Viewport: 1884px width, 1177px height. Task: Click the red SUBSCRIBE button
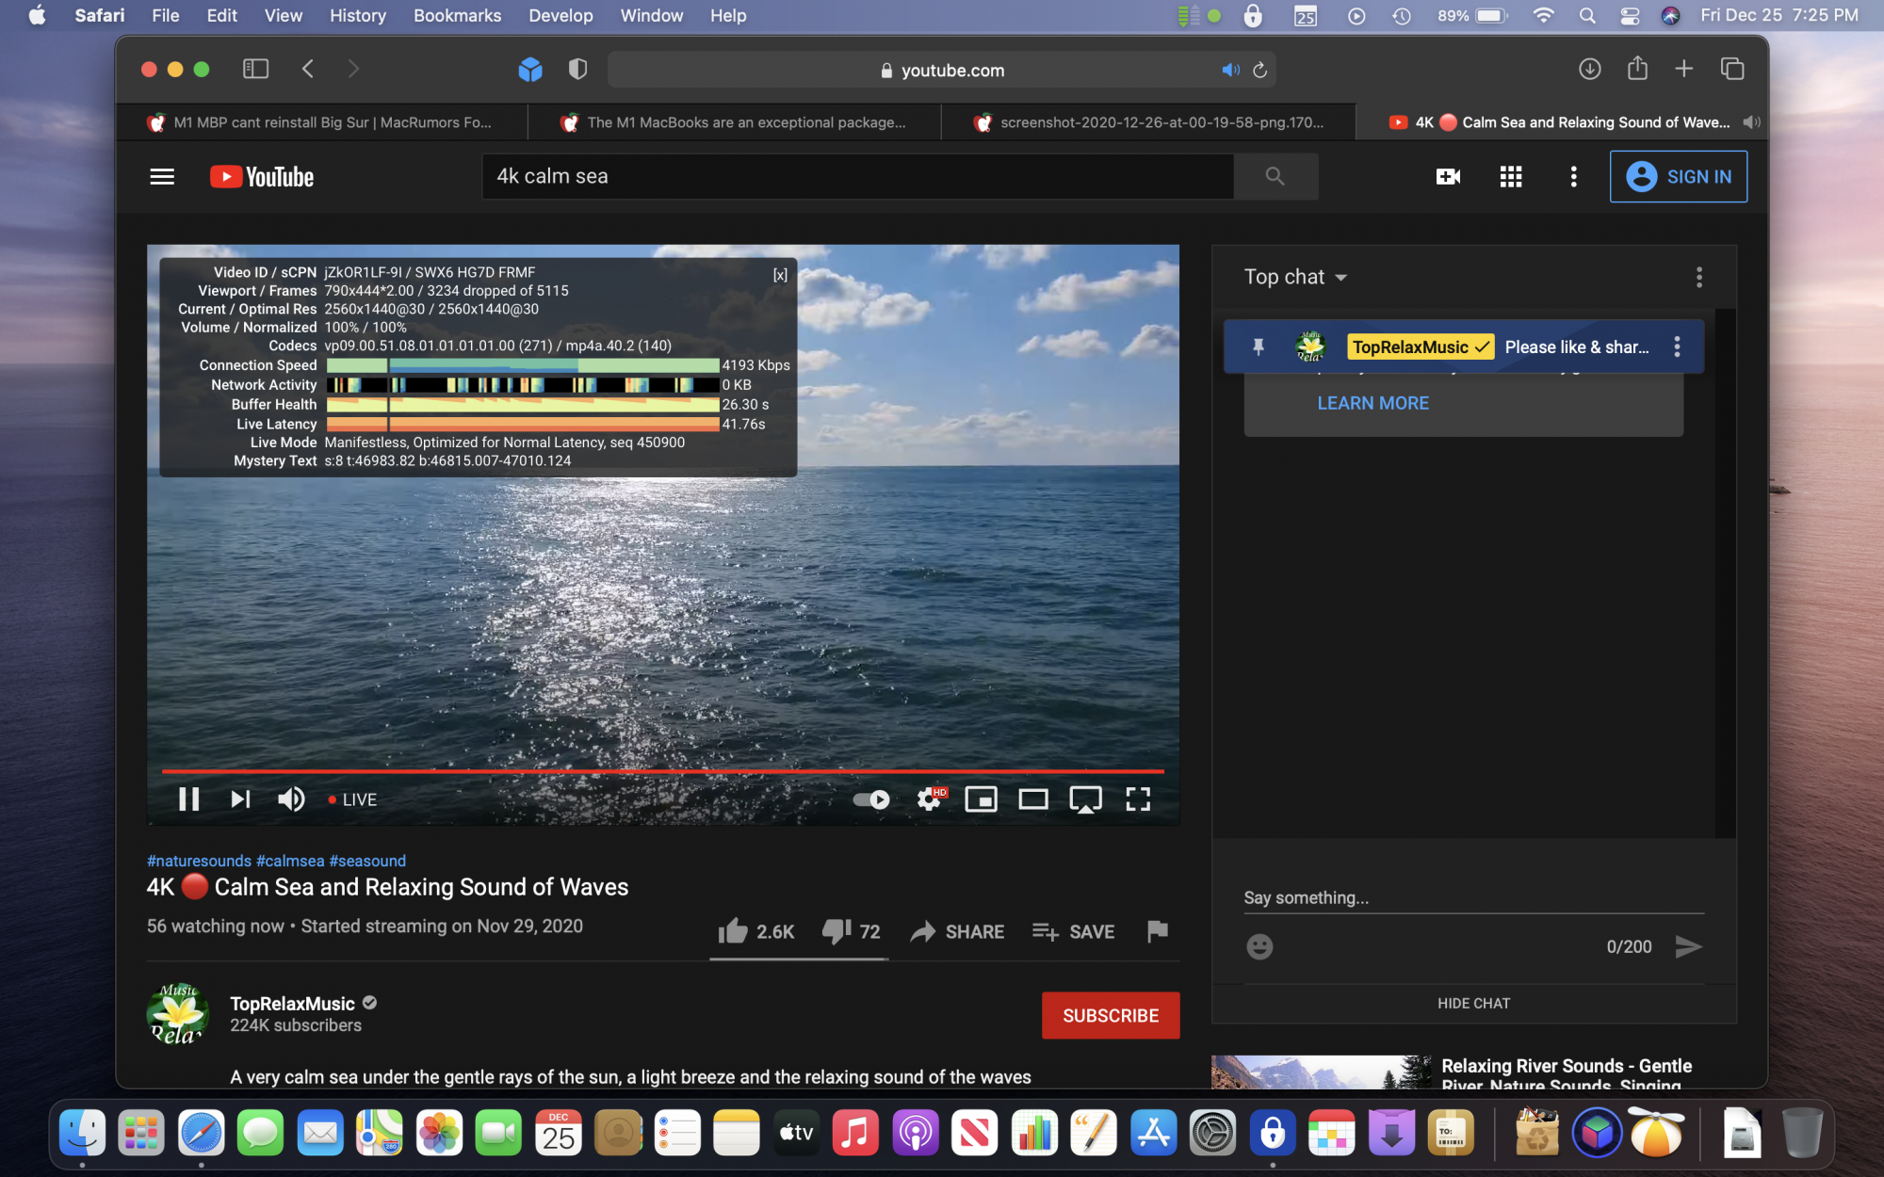click(1111, 1015)
